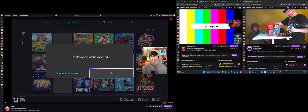Viewport: 308px width, 112px height.
Task: Open Prime loot crown icon in Wavy window
Action: click(x=151, y=15)
